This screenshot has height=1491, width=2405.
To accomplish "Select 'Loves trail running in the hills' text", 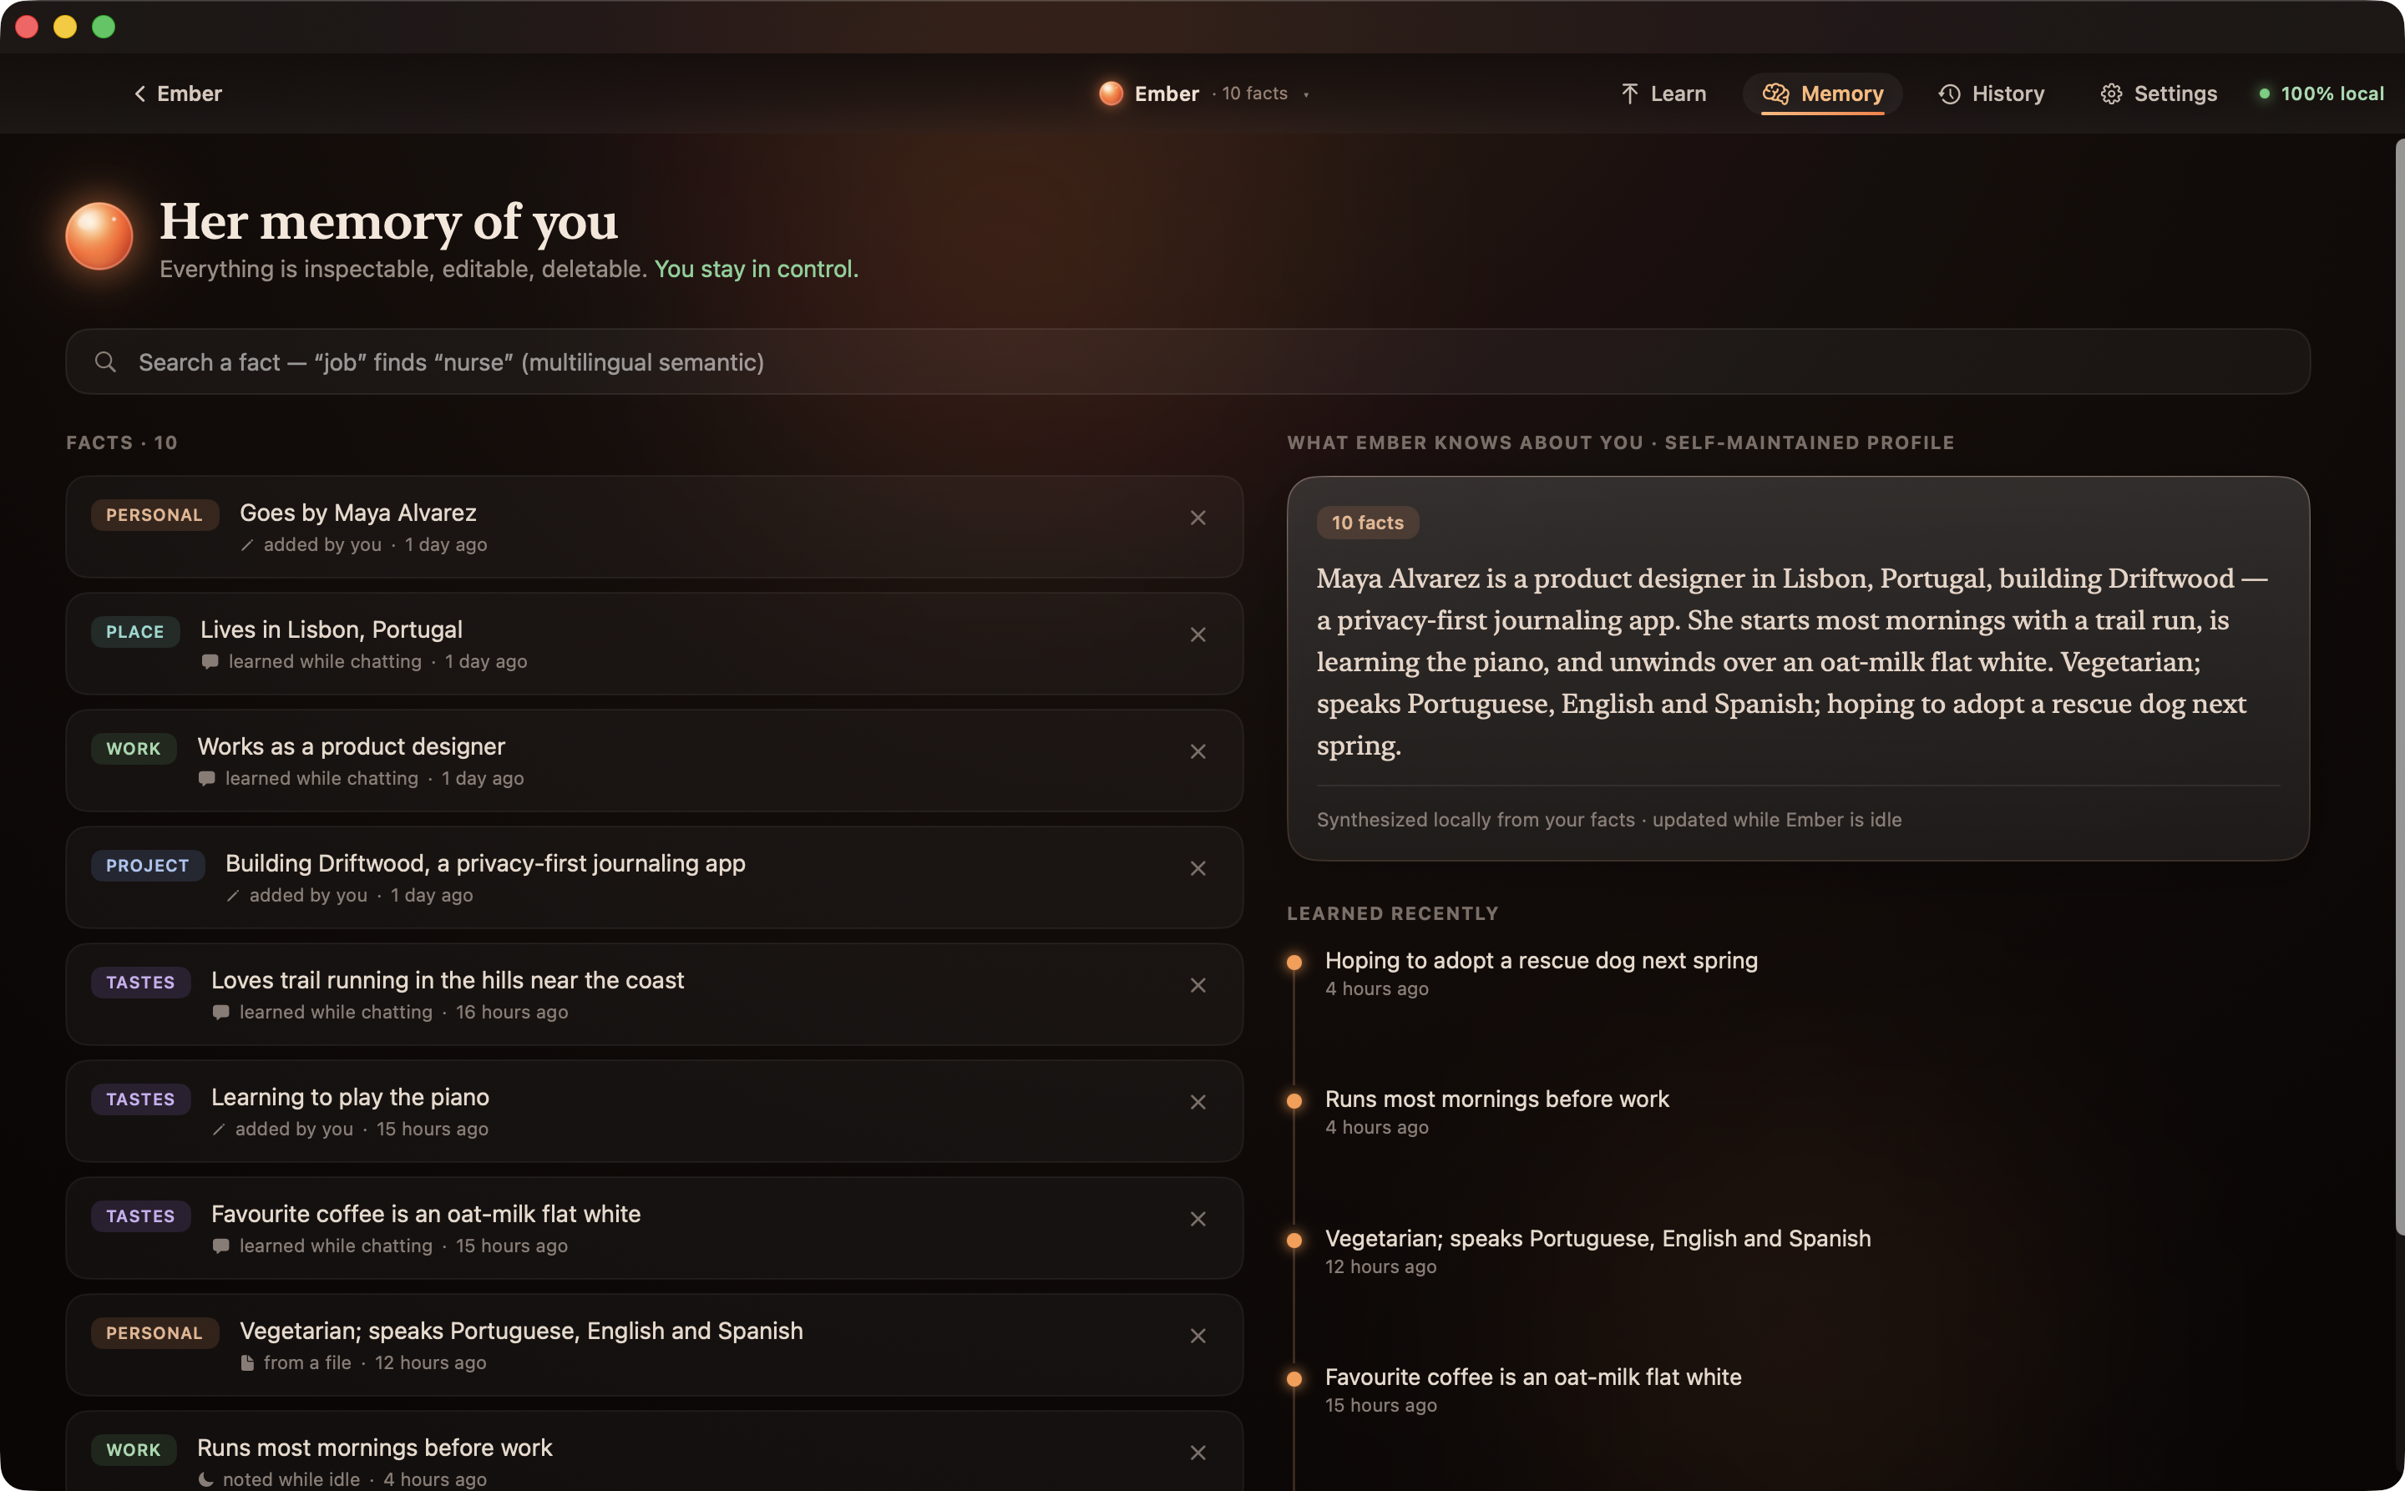I will point(447,980).
